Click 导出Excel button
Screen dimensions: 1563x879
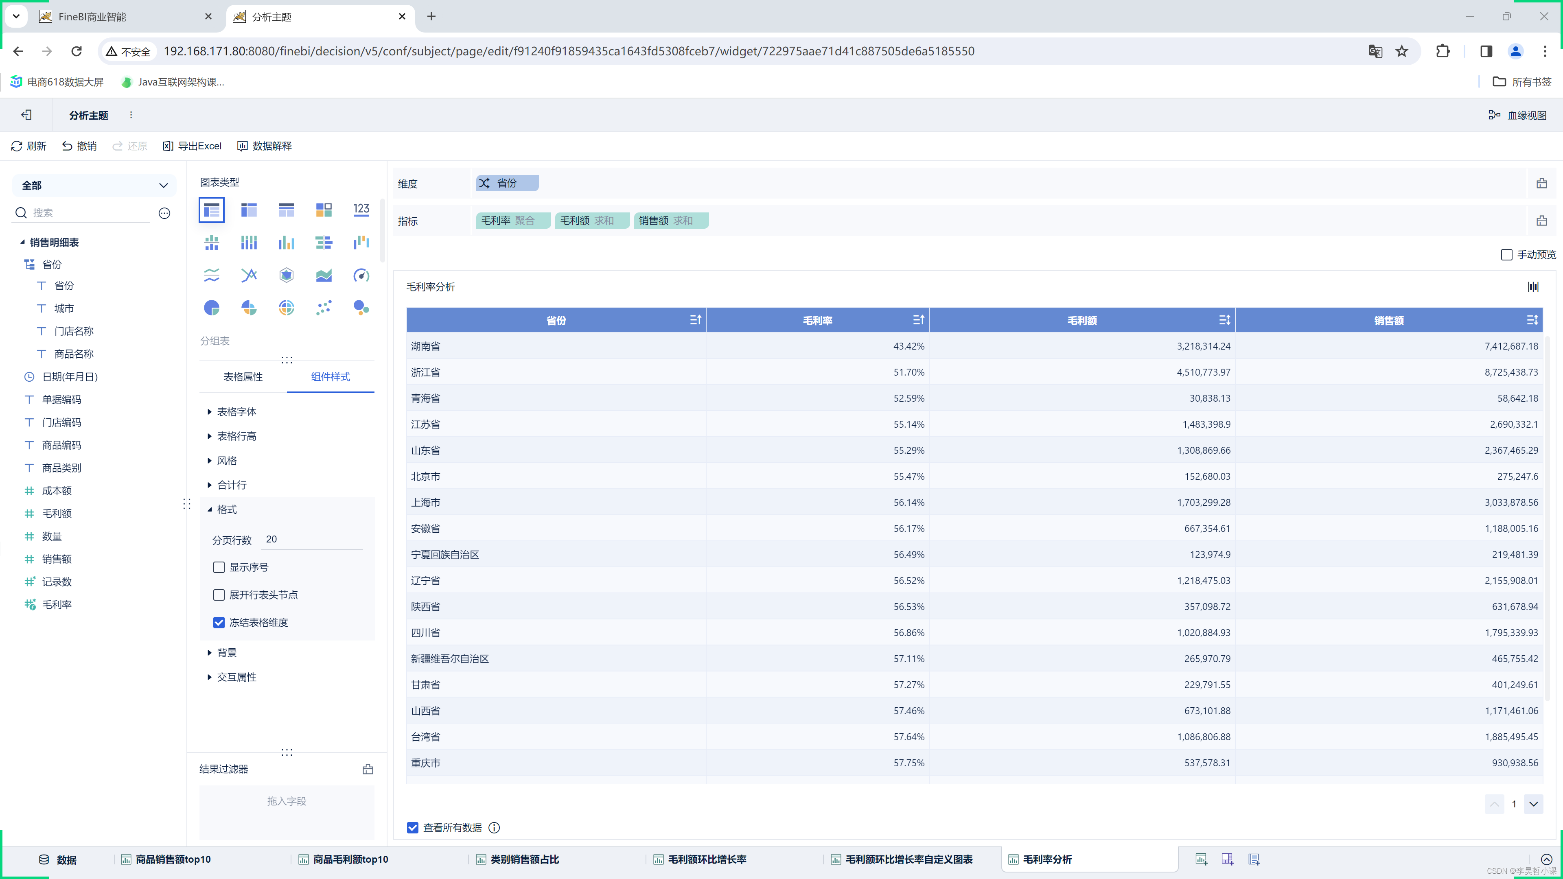pyautogui.click(x=193, y=146)
